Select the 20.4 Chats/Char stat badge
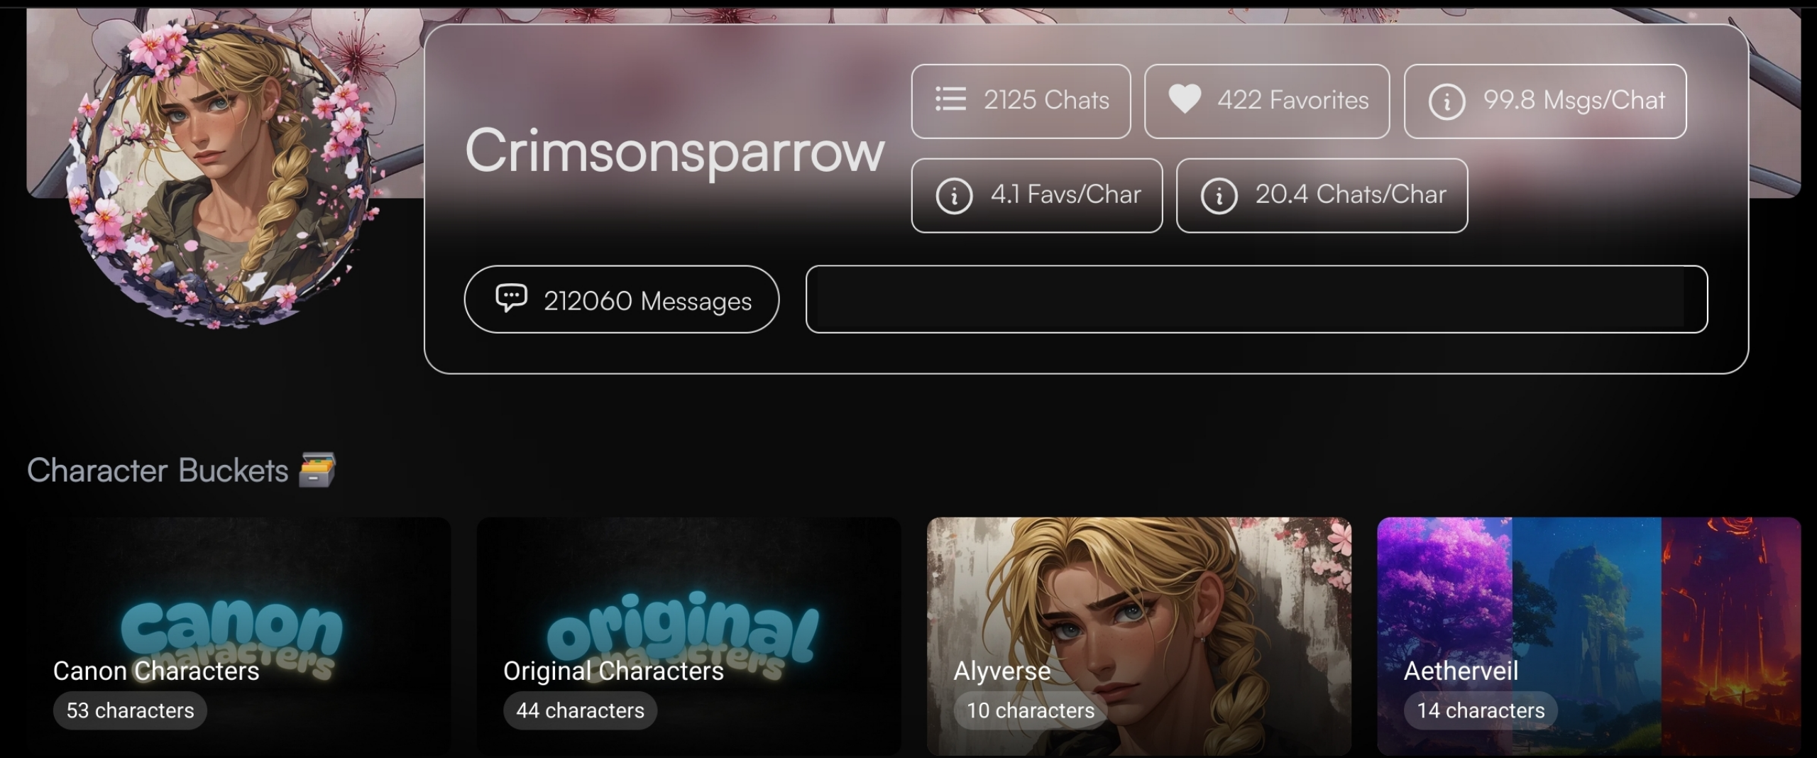Screen dimensions: 1817x758 point(1322,195)
